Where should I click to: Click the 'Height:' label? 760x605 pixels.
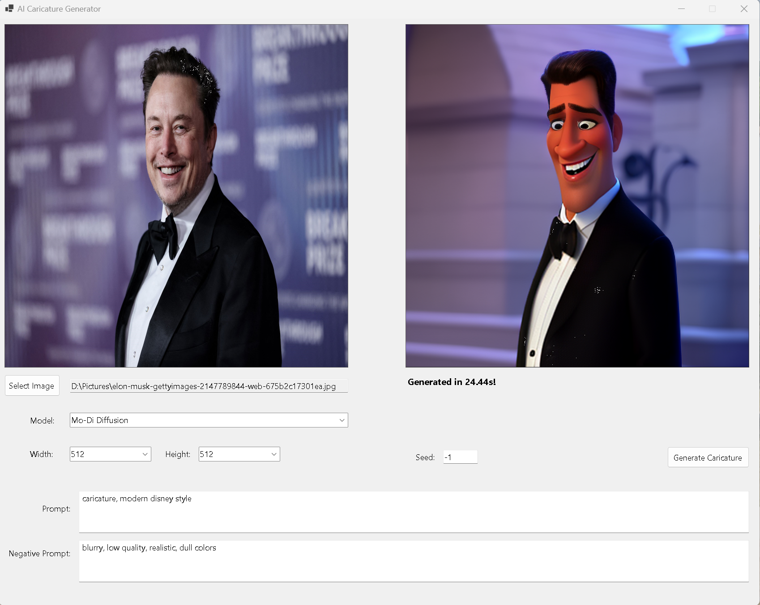tap(178, 454)
